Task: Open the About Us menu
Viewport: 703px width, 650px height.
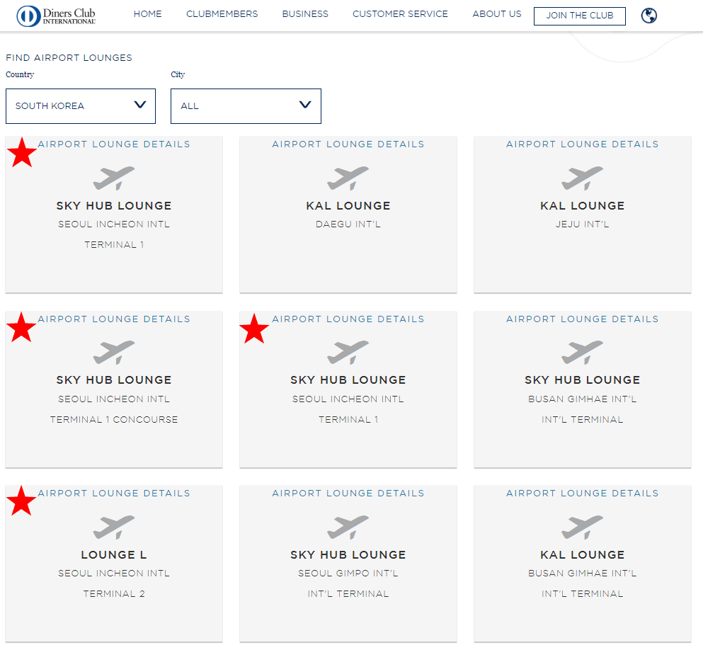Action: [497, 14]
